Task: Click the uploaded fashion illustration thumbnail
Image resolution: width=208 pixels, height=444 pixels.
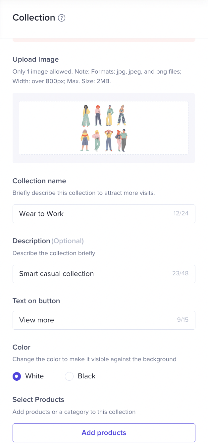Action: pos(104,128)
